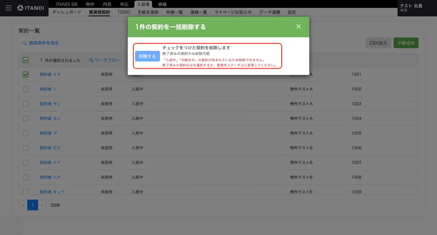Open contract link 契約者 ヨン
Viewport: 437px width, 235px height.
click(50, 118)
